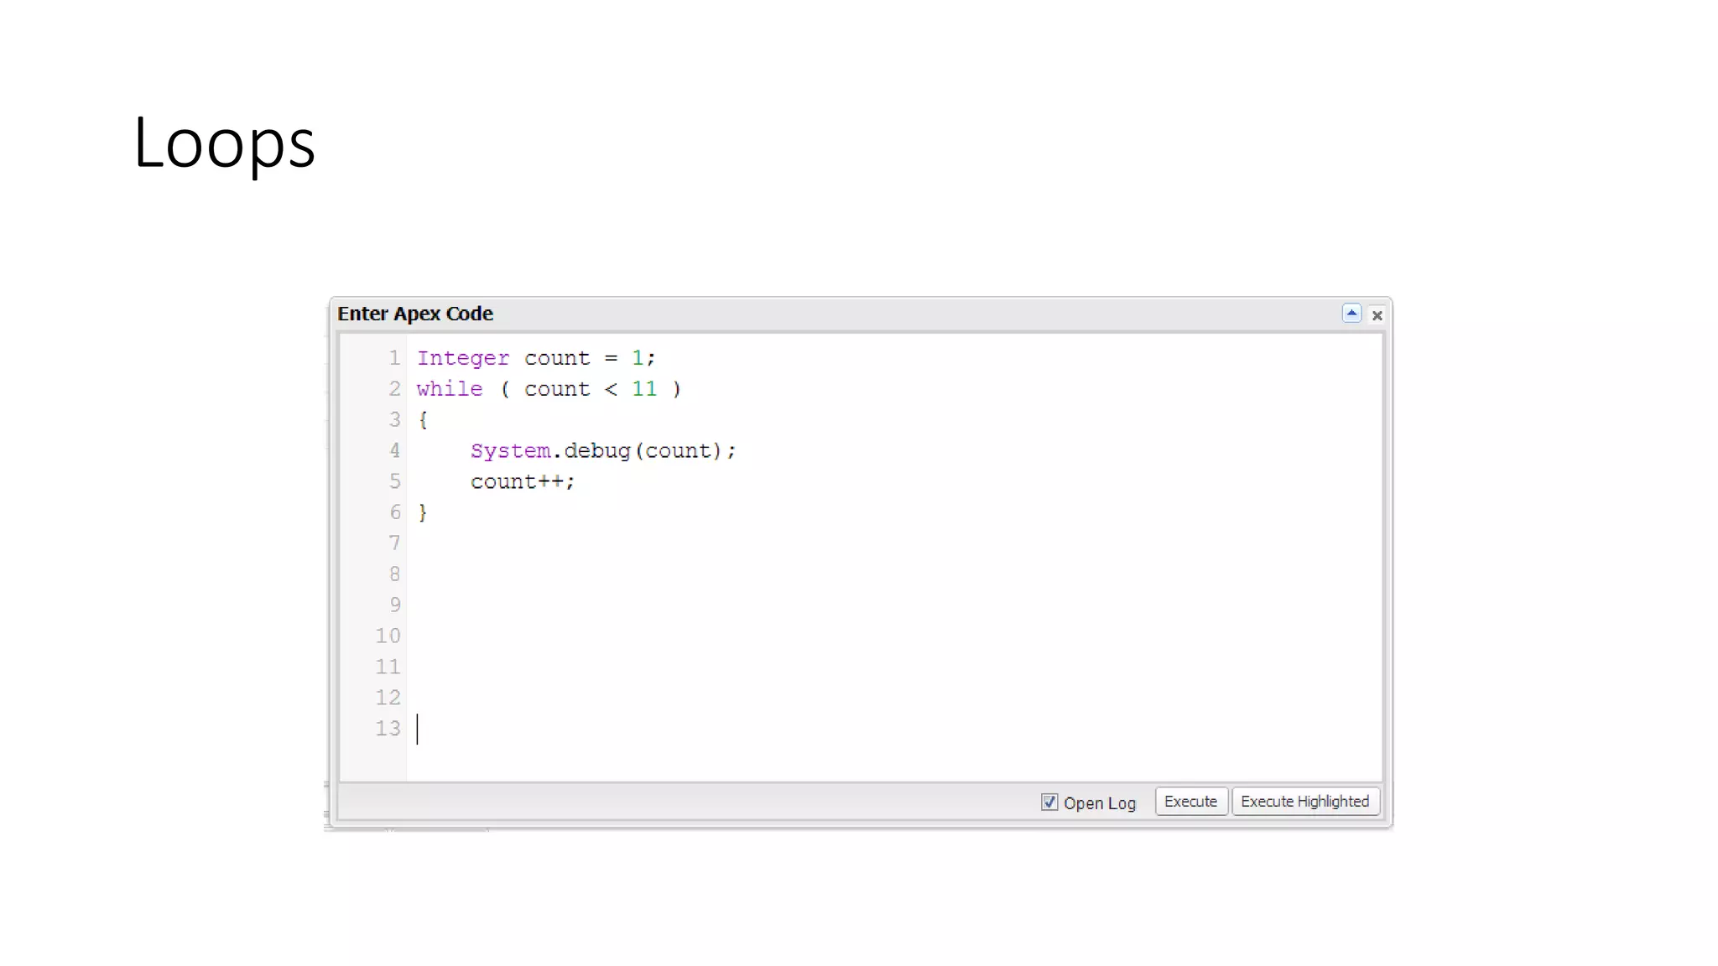Close the Enter Apex Code dialog
Screen dimensions: 1718x966
1377,315
